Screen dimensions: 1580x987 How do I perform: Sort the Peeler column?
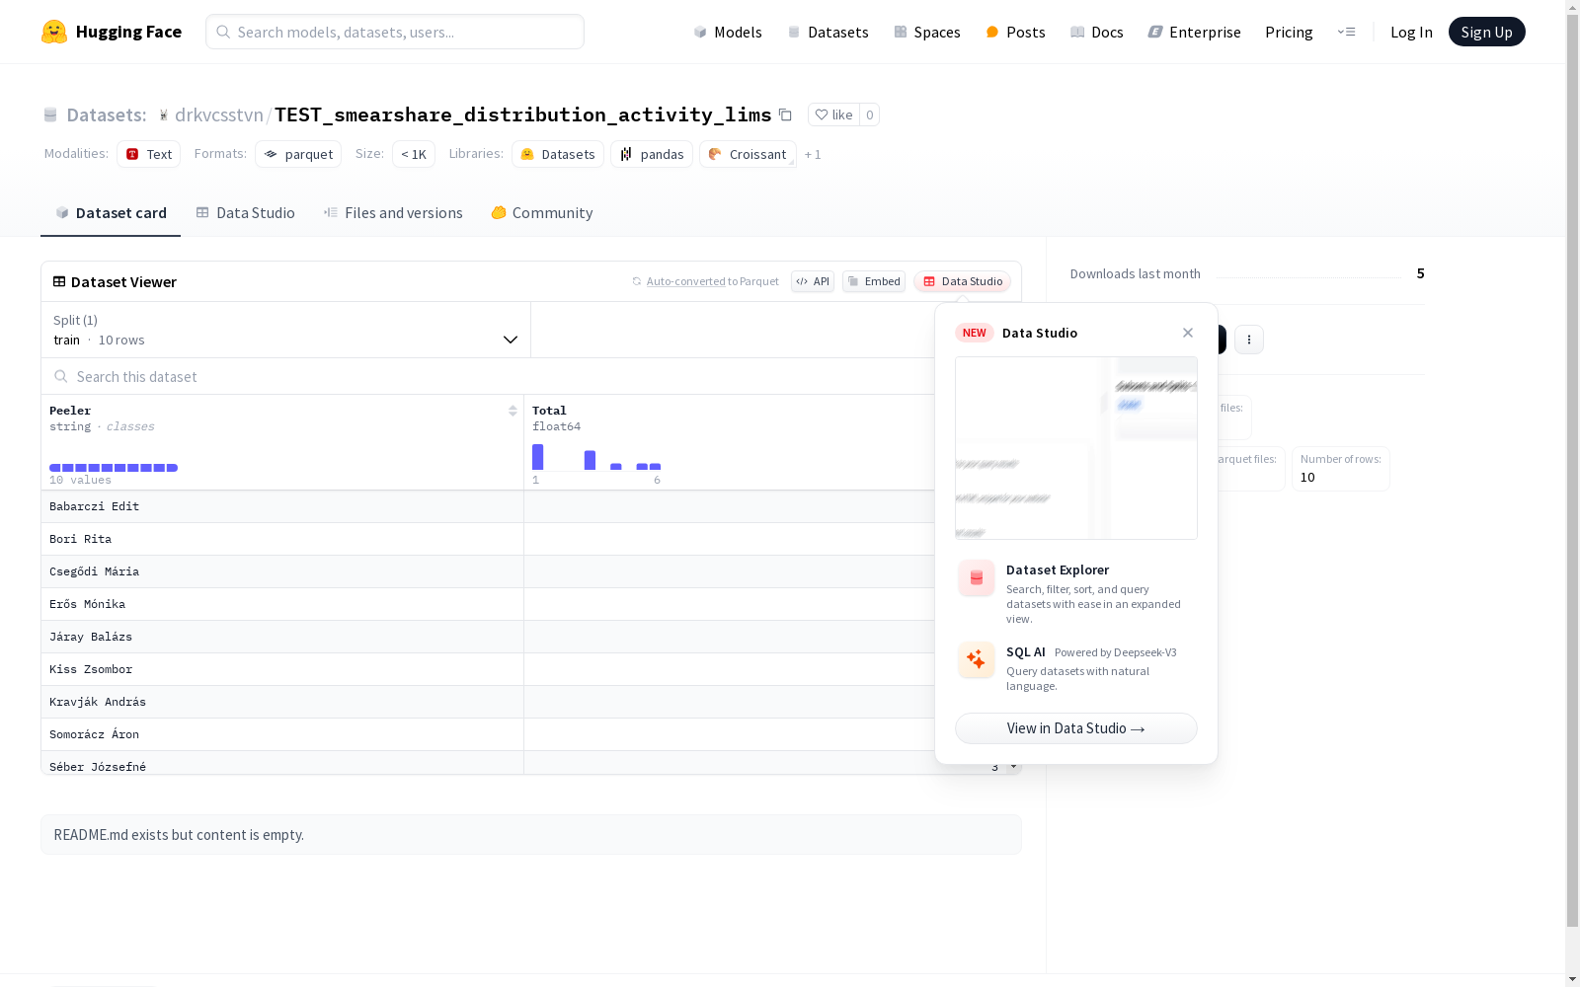pyautogui.click(x=513, y=411)
